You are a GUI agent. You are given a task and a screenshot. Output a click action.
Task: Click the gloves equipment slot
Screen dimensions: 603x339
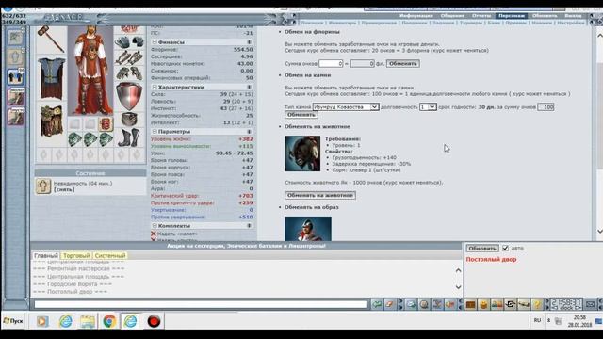pos(130,41)
